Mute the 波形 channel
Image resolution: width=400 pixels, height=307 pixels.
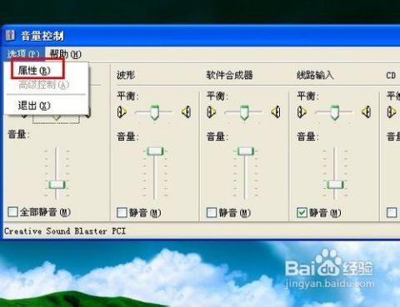(x=122, y=213)
